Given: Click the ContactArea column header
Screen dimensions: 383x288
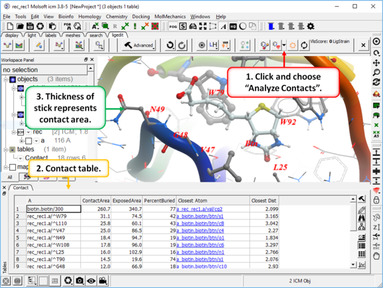Looking at the screenshot, I should pyautogui.click(x=96, y=200).
